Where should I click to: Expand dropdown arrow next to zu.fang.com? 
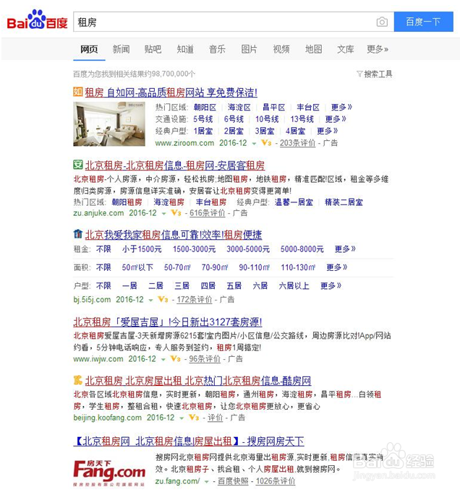click(206, 482)
